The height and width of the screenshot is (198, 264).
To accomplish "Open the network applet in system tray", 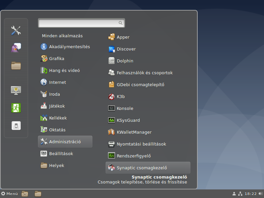I will coord(240,194).
